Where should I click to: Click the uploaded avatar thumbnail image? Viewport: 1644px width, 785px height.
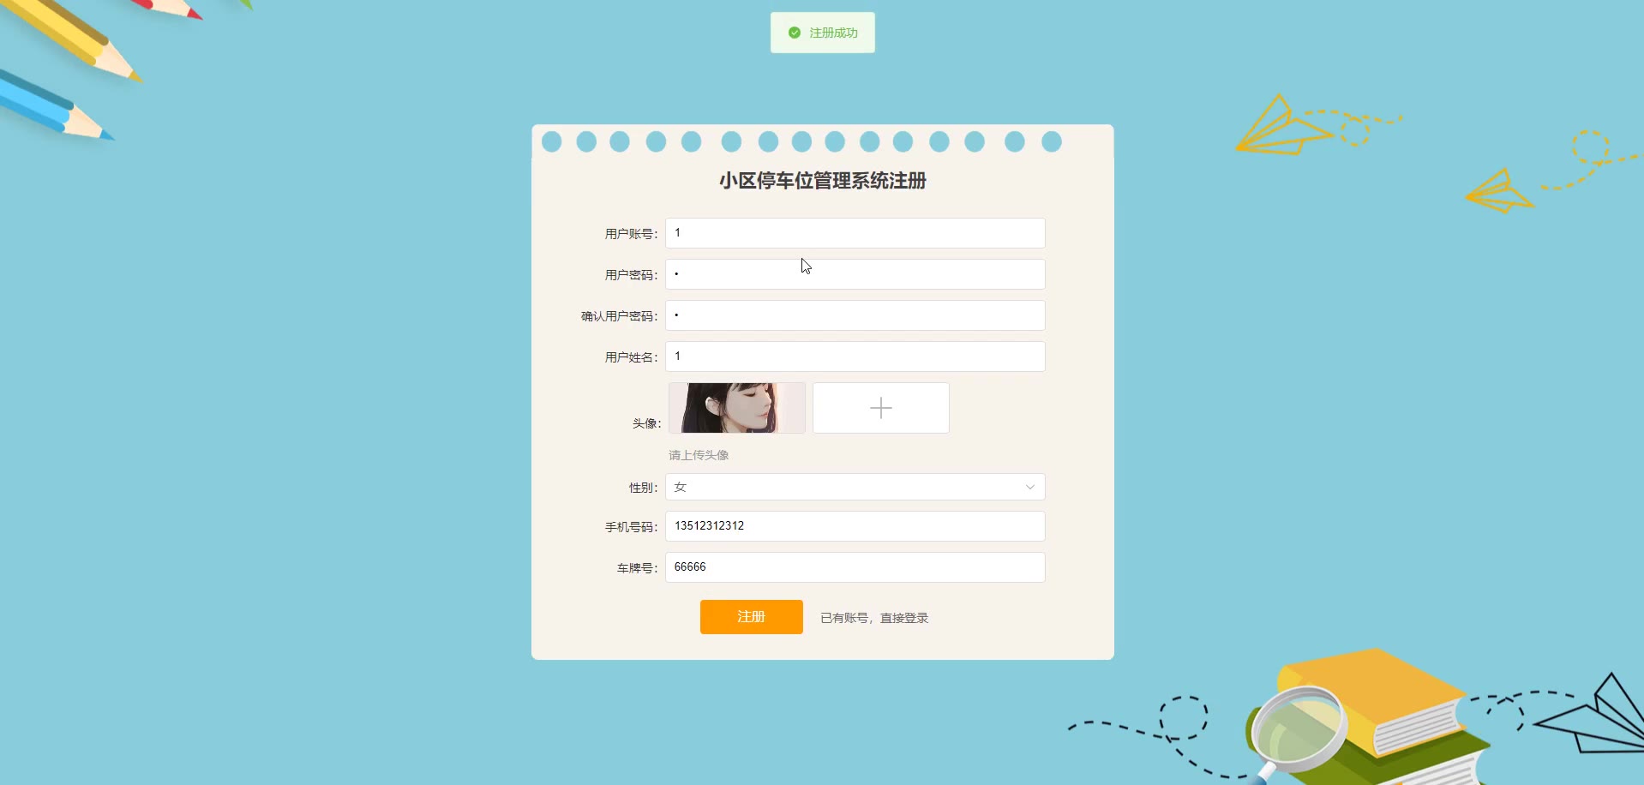point(737,408)
